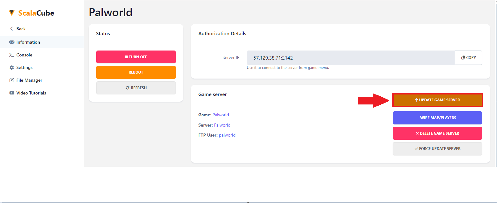The width and height of the screenshot is (497, 203).
Task: Click the 'Use it to connect' hint text
Action: tap(288, 68)
